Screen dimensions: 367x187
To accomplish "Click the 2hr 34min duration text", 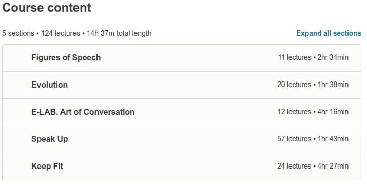I will pyautogui.click(x=333, y=57).
